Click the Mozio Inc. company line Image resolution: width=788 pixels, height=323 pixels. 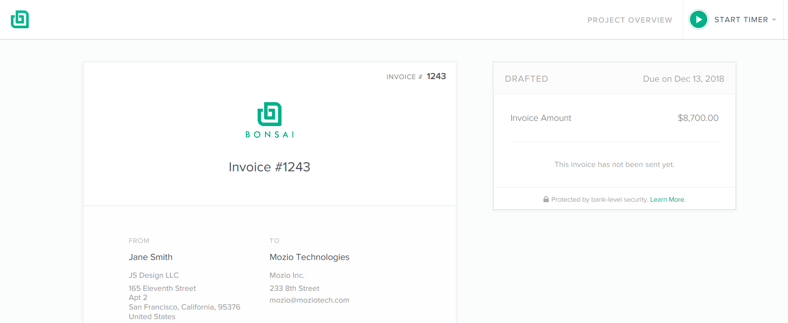(287, 275)
